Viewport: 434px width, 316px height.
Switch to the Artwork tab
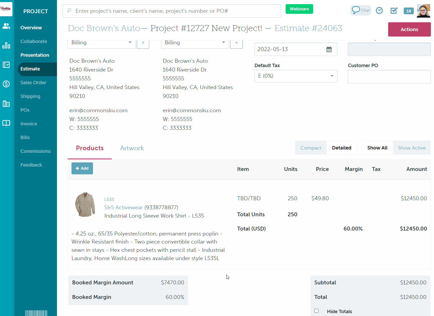[132, 148]
